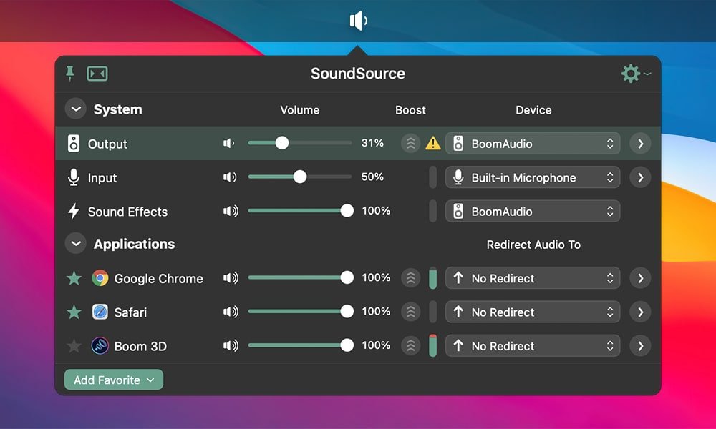Viewport: 716px width, 429px height.
Task: Click the Google Chrome app icon
Action: (x=99, y=278)
